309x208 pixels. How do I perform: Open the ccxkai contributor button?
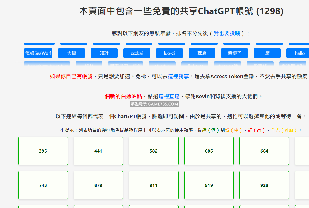click(137, 53)
